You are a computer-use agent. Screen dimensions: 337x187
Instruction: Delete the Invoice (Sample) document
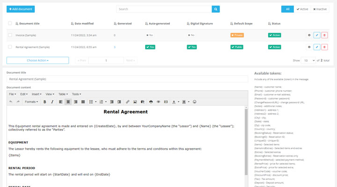pyautogui.click(x=324, y=35)
